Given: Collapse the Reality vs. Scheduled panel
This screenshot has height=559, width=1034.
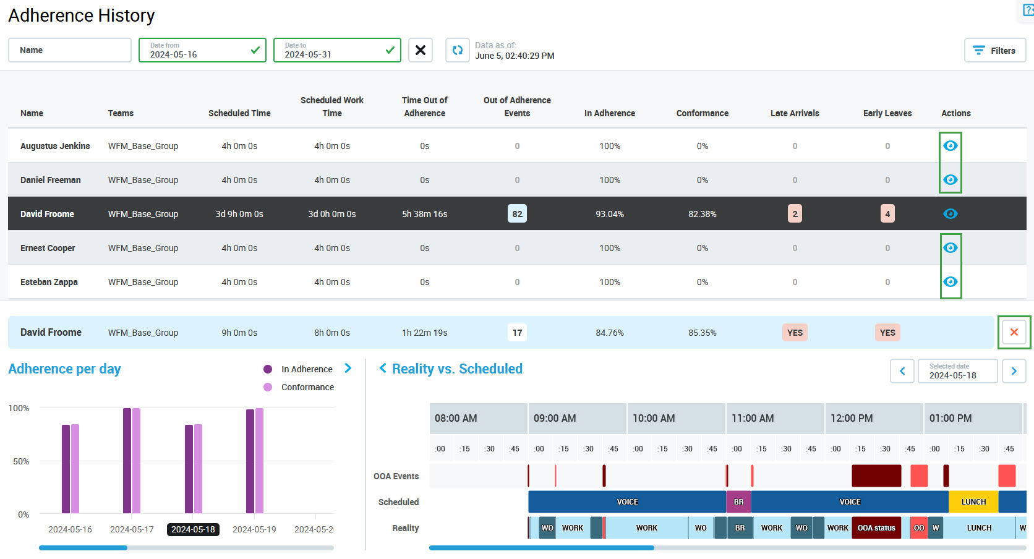Looking at the screenshot, I should tap(383, 369).
